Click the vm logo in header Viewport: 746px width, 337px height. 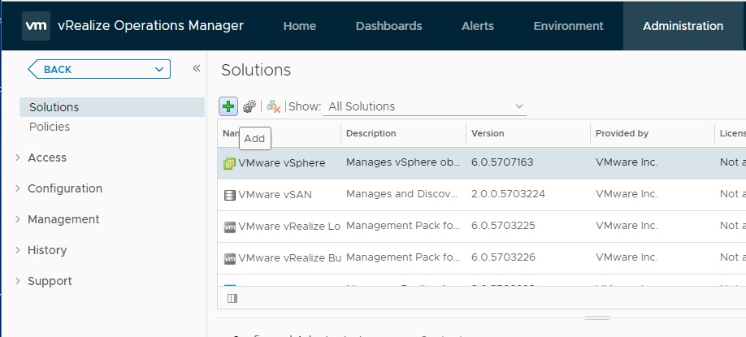(x=36, y=26)
